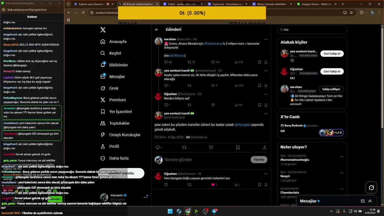
Task: Switch to Nélson Semedo istatistikleri tab
Action: point(272,4)
